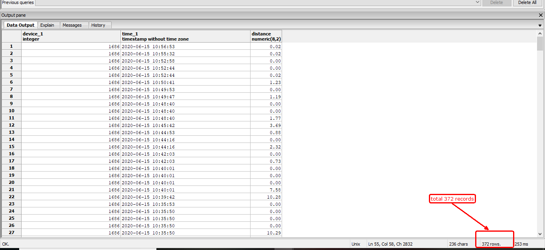
Task: Open the Explain tab
Action: [x=47, y=25]
